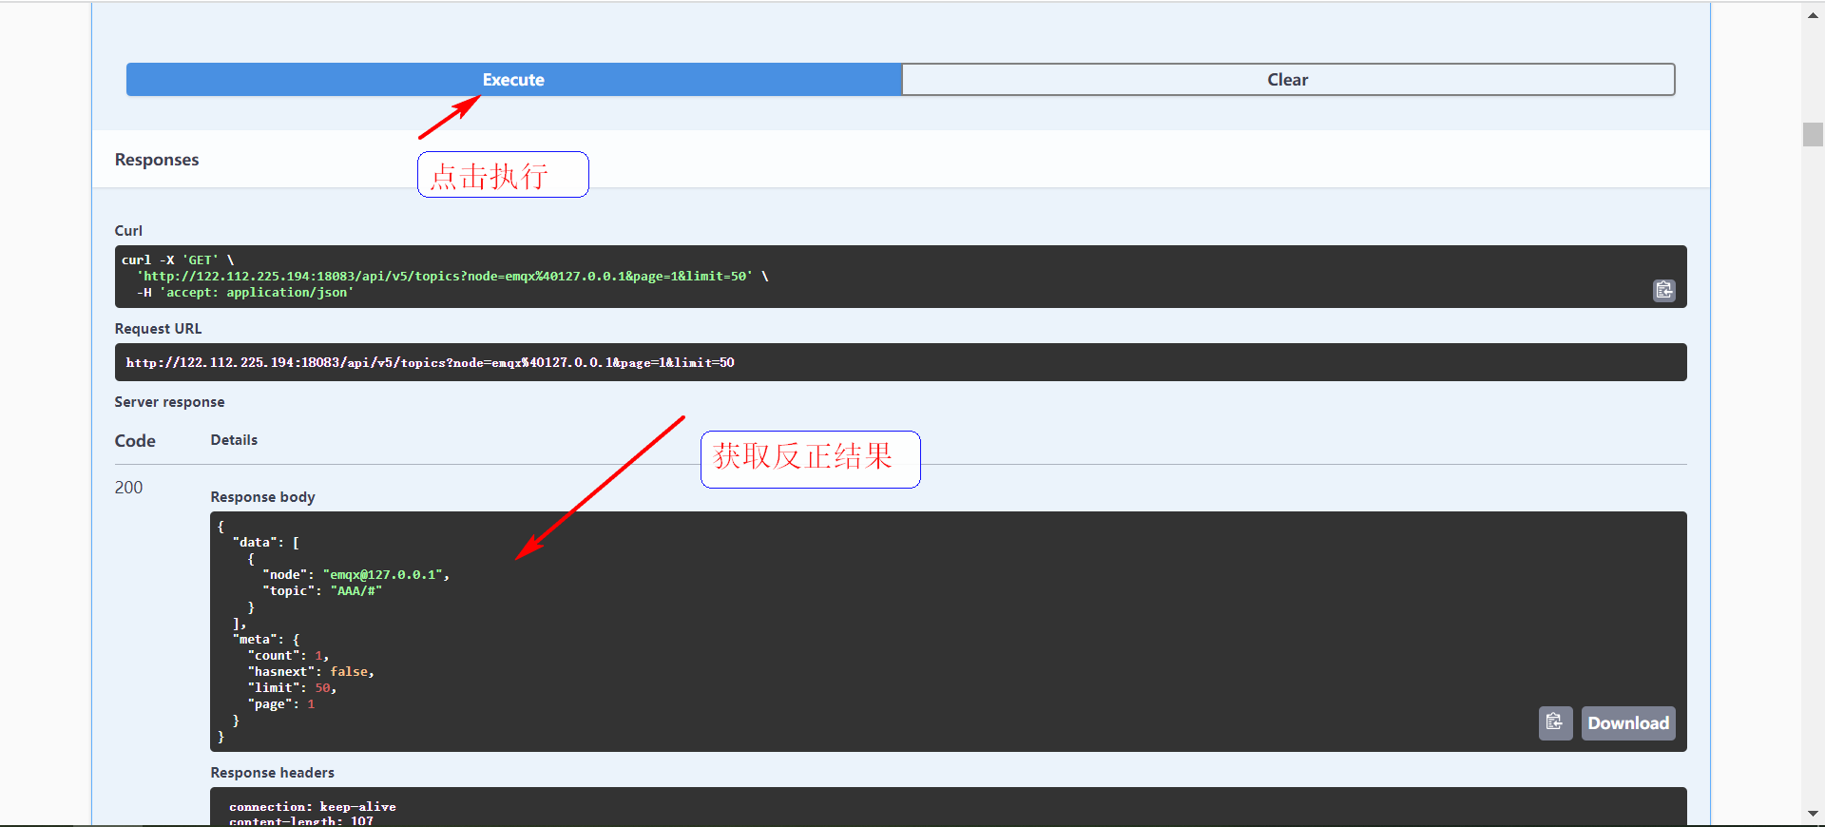Click the connection: keep-alive header line
Viewport: 1825px width, 827px height.
click(312, 807)
